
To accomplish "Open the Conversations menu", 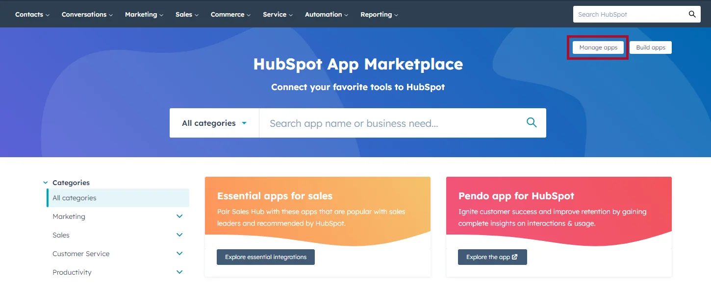I will tap(87, 15).
